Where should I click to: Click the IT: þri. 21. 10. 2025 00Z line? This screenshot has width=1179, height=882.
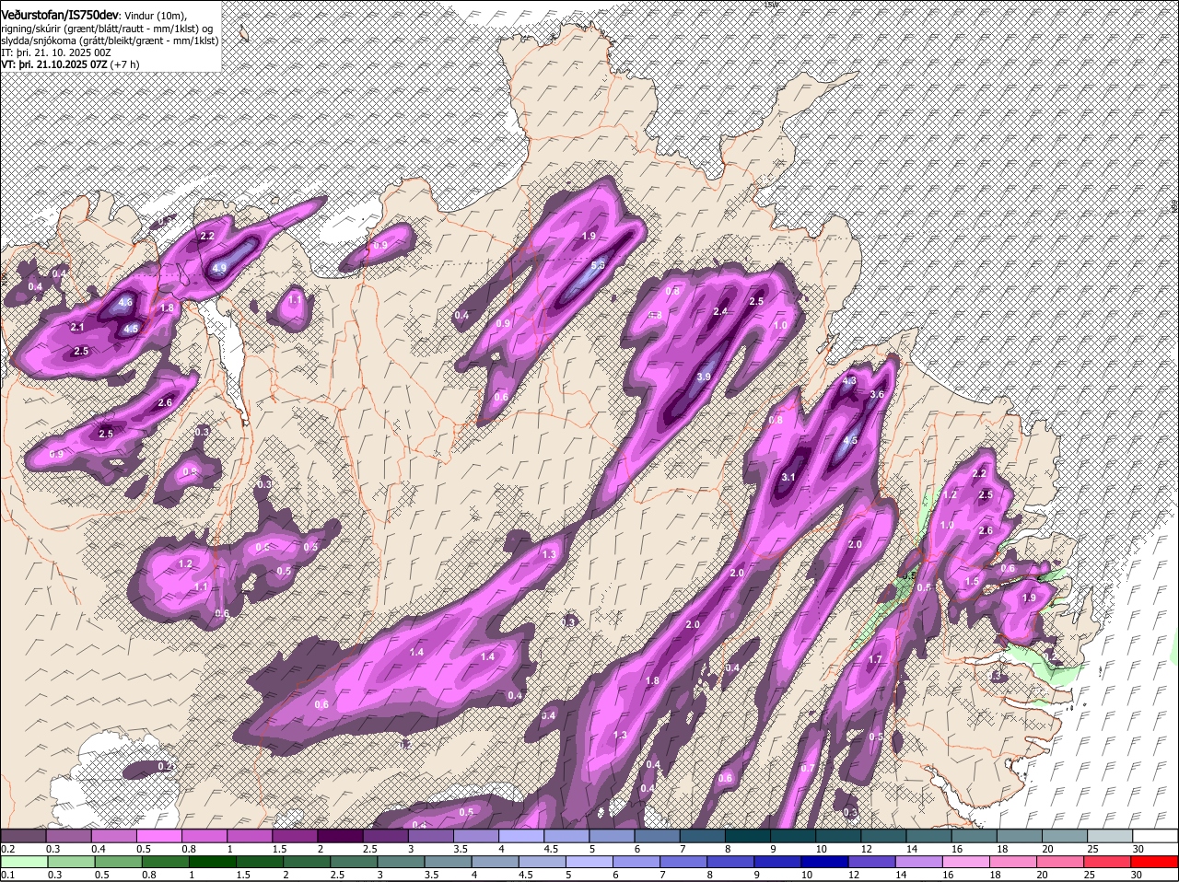click(x=56, y=52)
